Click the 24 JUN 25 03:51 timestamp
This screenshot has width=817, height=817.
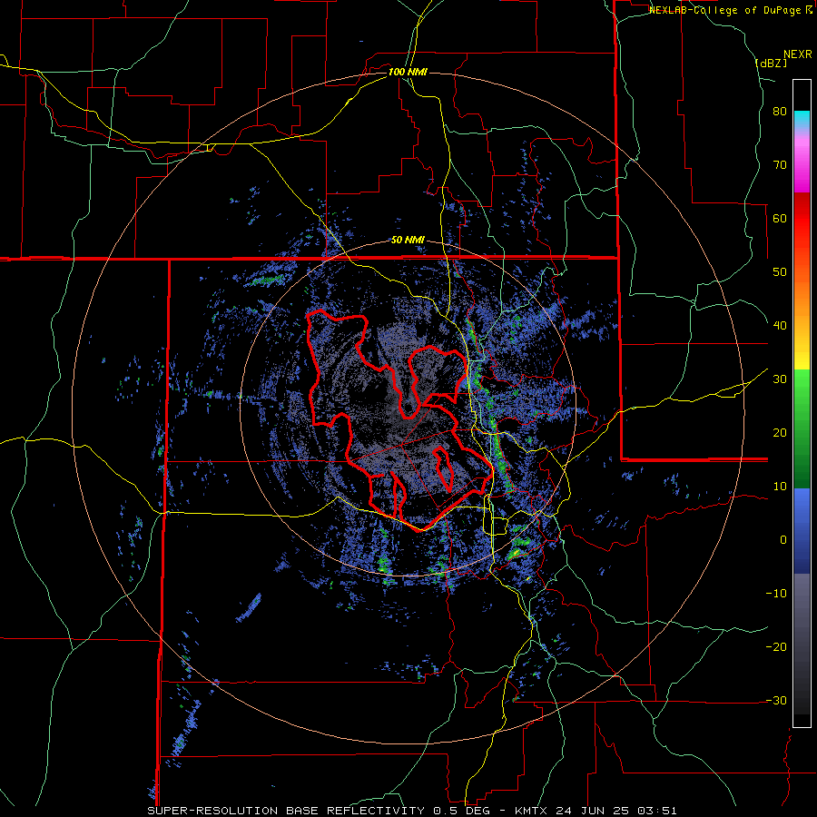(617, 811)
